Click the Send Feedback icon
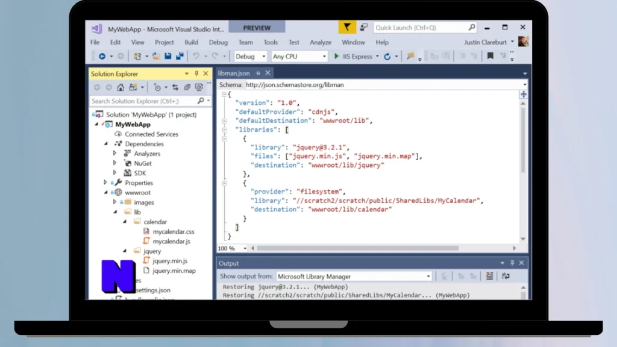617x347 pixels. (x=364, y=27)
